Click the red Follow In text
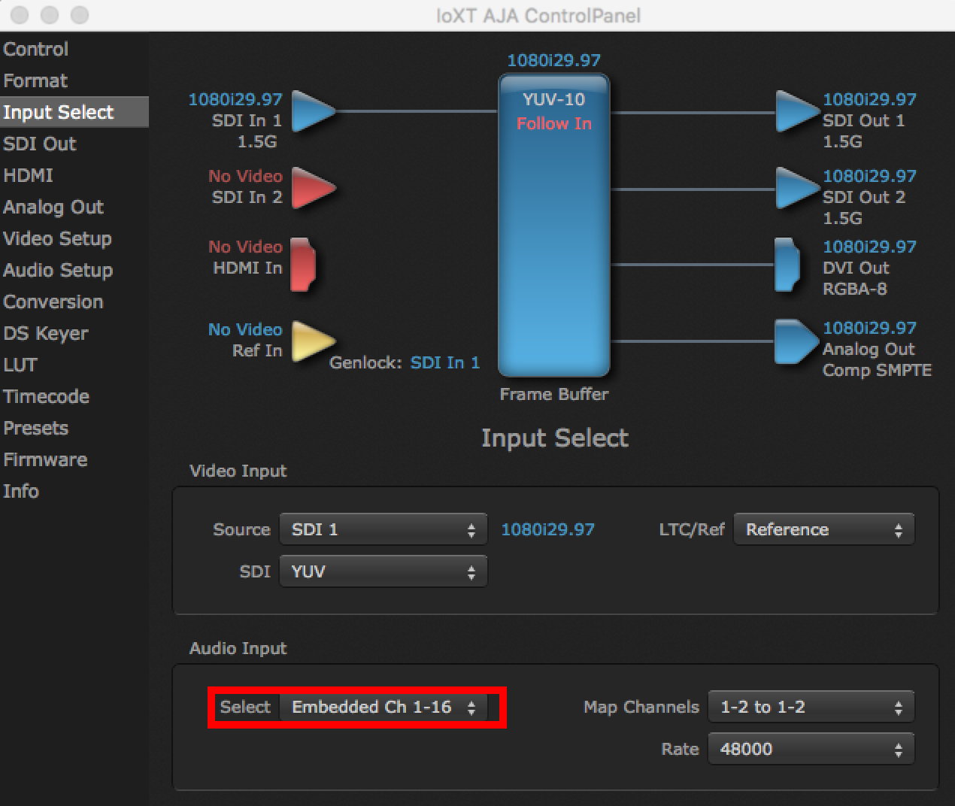Image resolution: width=955 pixels, height=806 pixels. [554, 123]
